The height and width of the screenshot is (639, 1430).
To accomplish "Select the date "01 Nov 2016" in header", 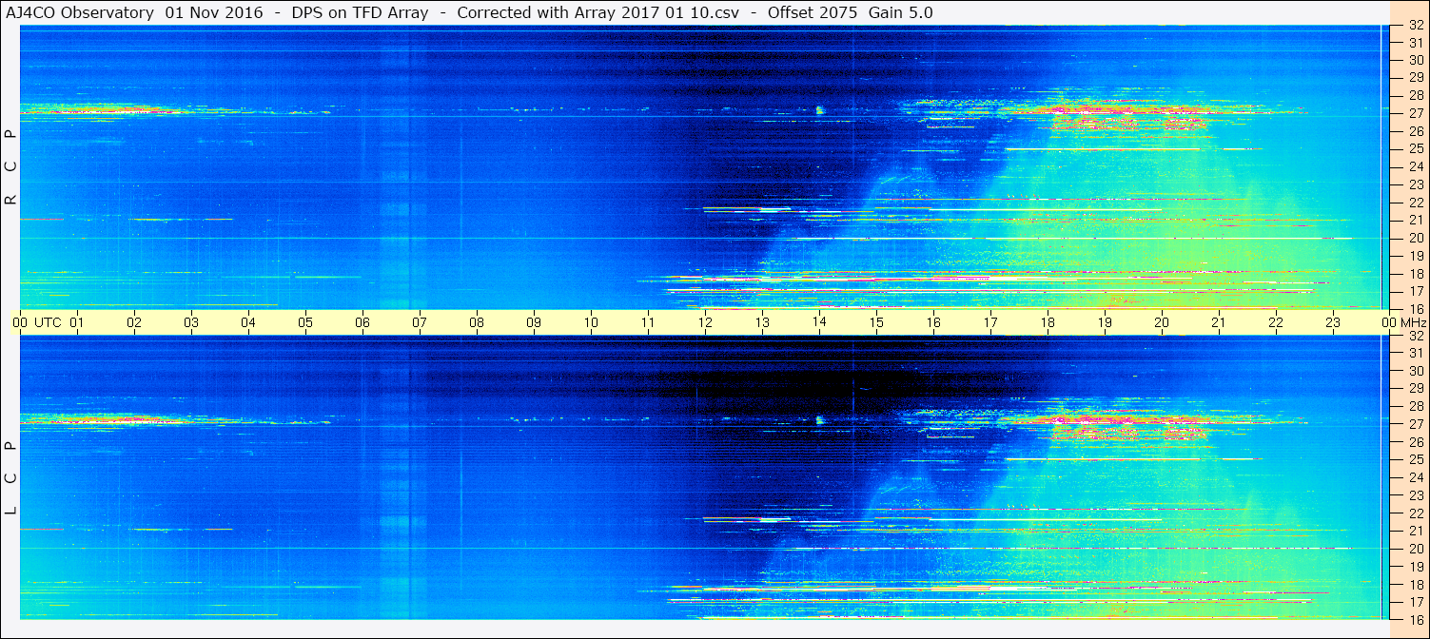I will click(214, 12).
